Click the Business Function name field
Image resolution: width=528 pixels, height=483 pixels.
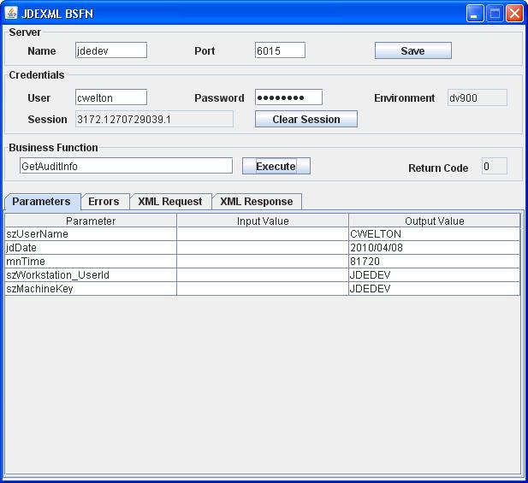click(x=125, y=167)
